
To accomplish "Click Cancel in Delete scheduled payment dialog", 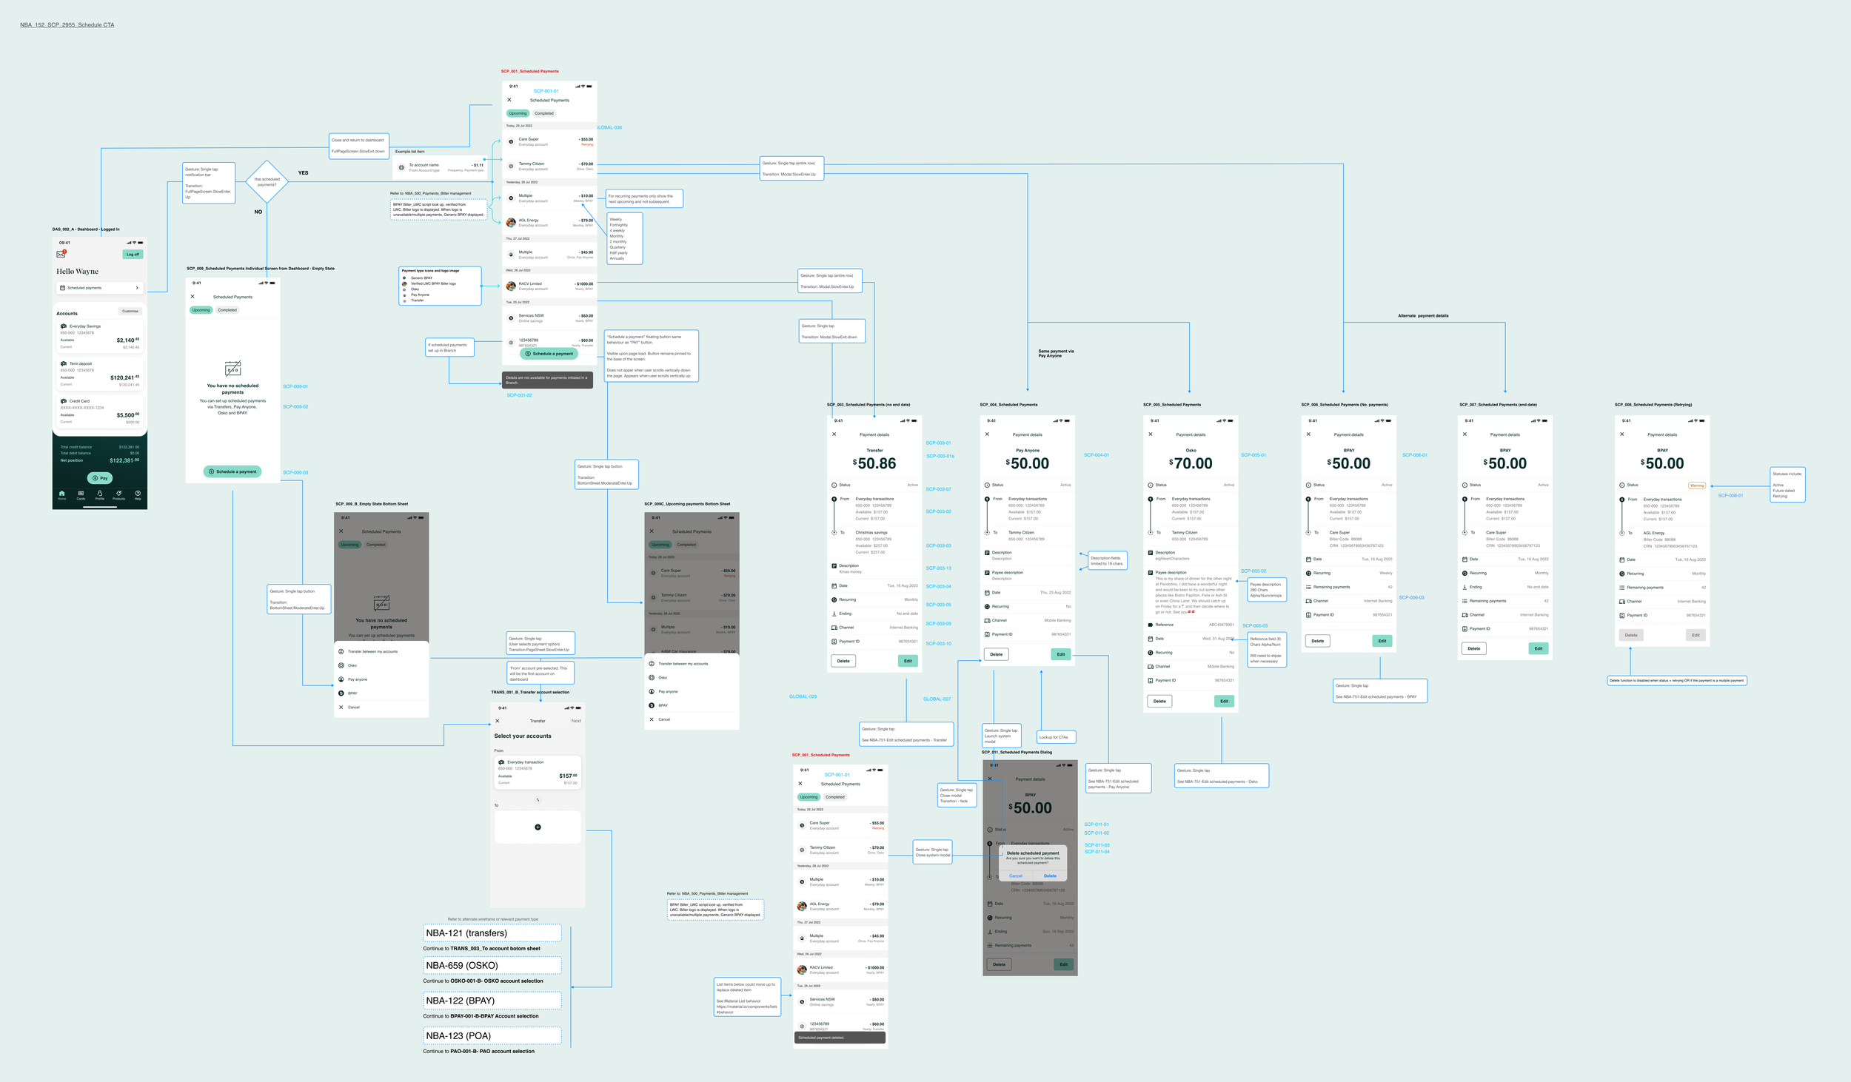I will [x=1016, y=876].
